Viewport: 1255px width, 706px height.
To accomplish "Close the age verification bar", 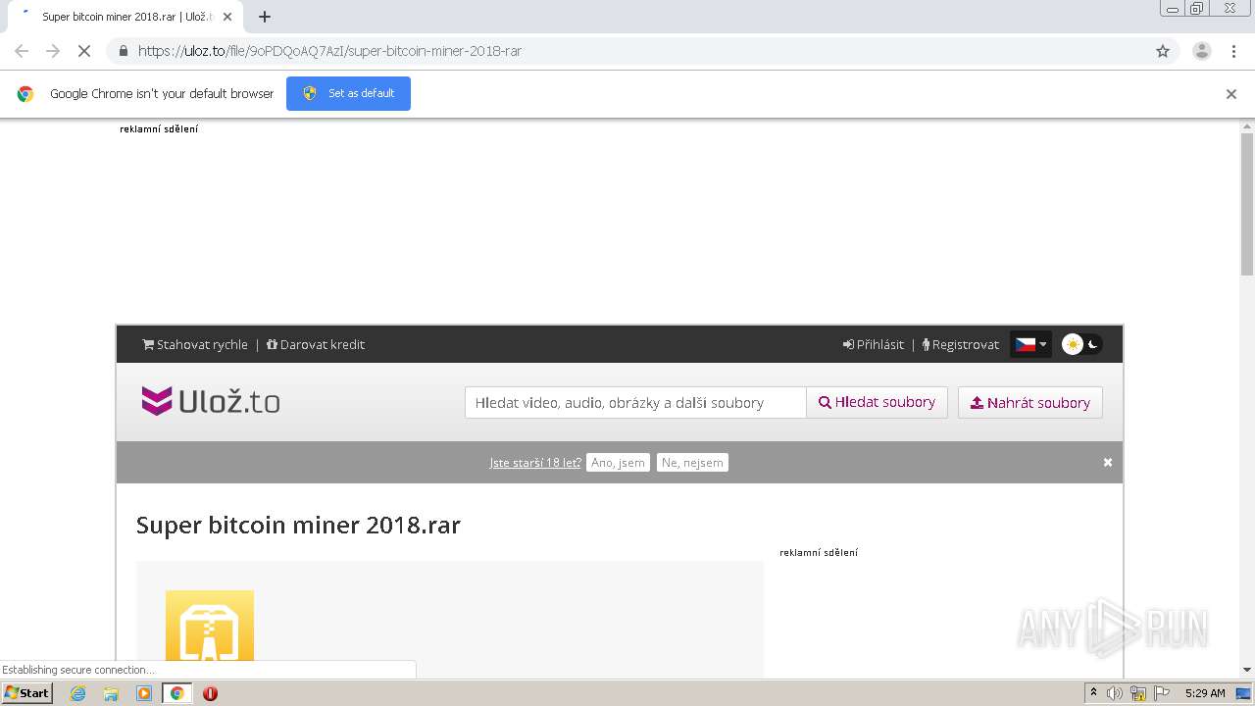I will point(1108,463).
